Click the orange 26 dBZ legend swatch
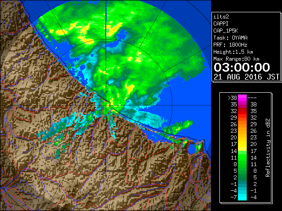The width and height of the screenshot is (282, 211). click(x=242, y=124)
